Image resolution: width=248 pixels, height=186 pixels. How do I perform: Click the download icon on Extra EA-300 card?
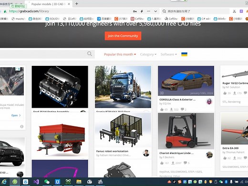tap(235, 158)
